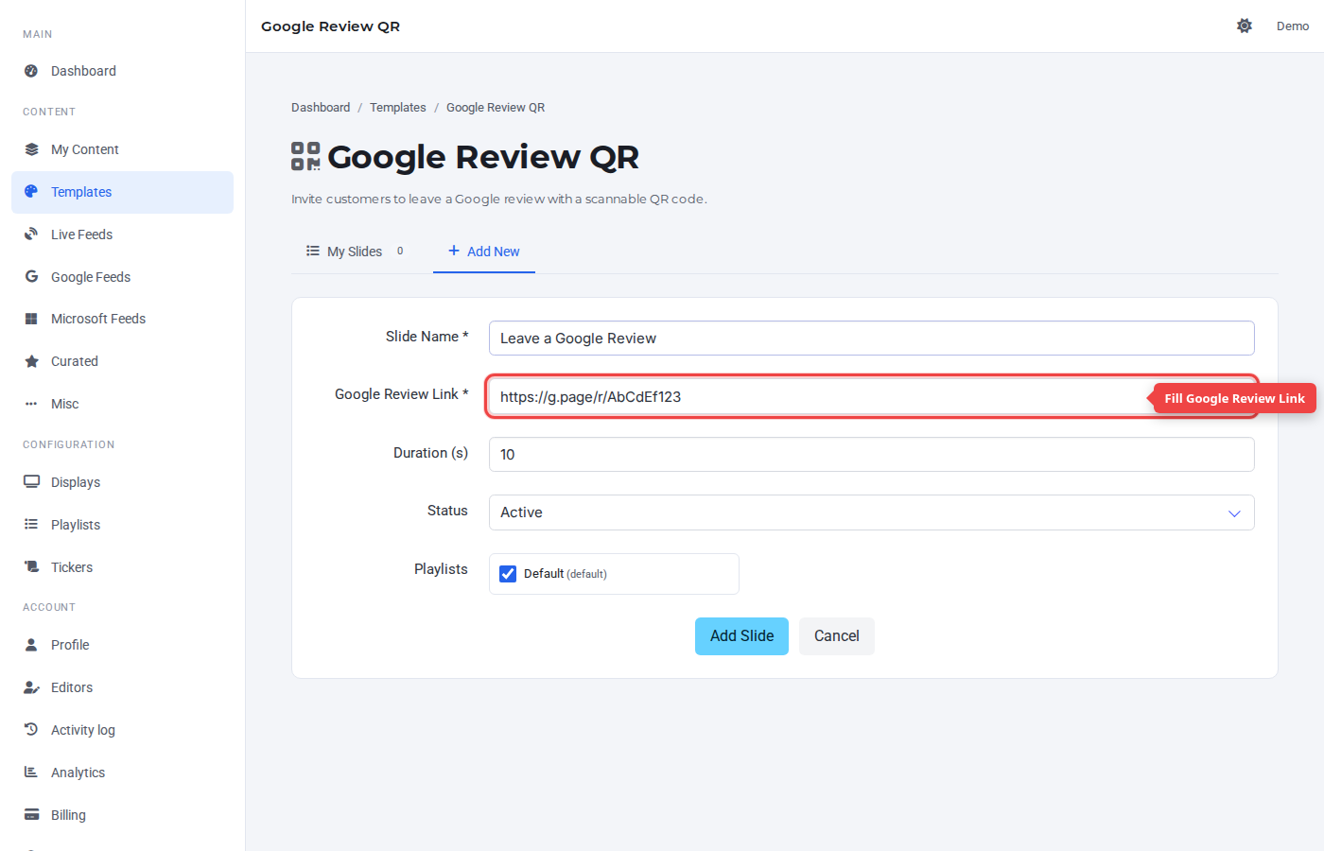Open the Status dropdown set to Active
This screenshot has width=1324, height=851.
point(871,512)
